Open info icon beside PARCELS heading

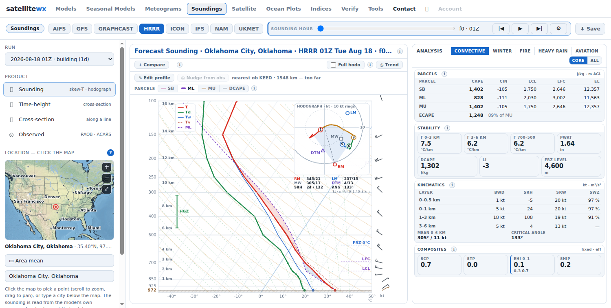pyautogui.click(x=444, y=74)
